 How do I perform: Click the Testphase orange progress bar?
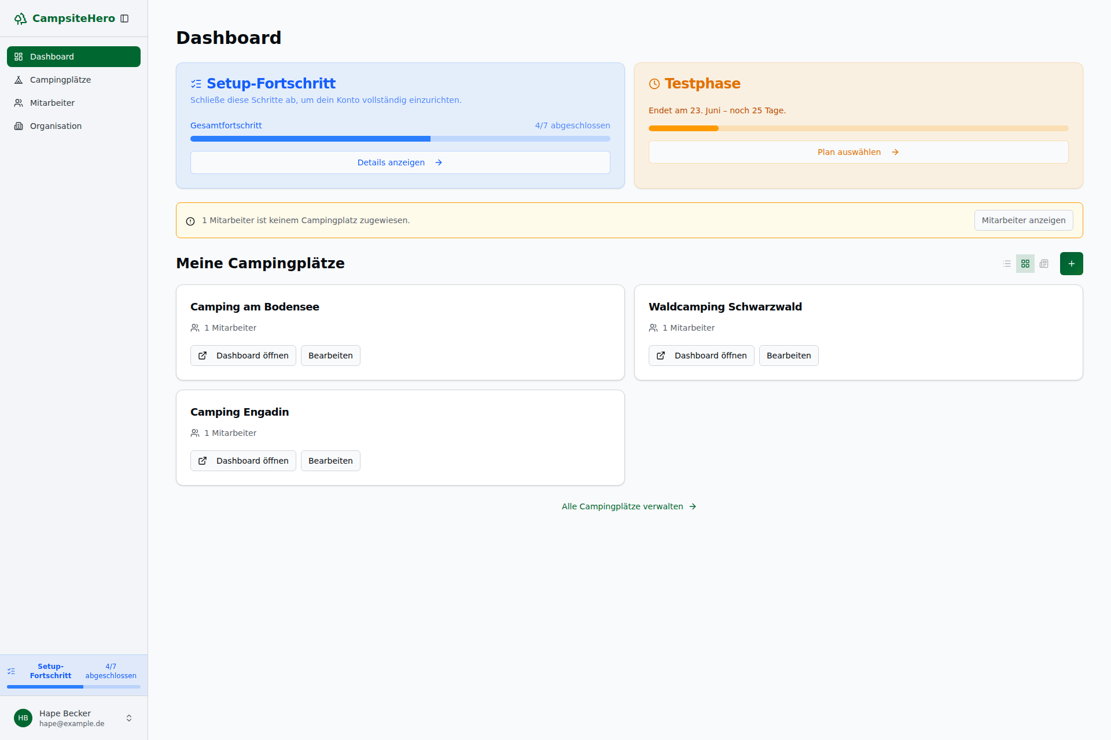858,128
